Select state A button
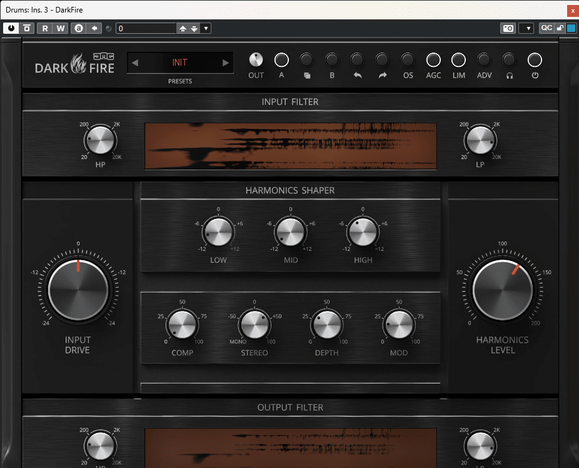 (281, 60)
